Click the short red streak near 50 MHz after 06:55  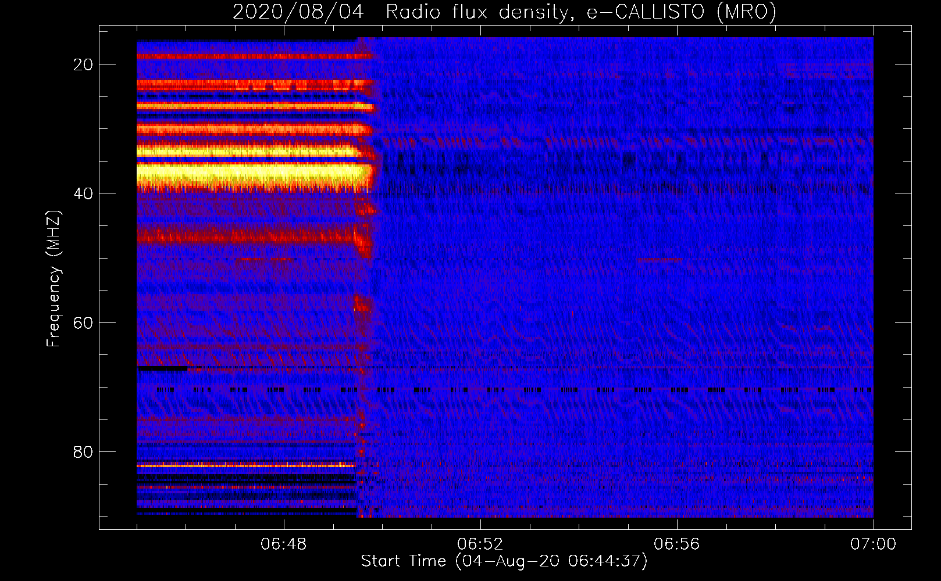[660, 259]
